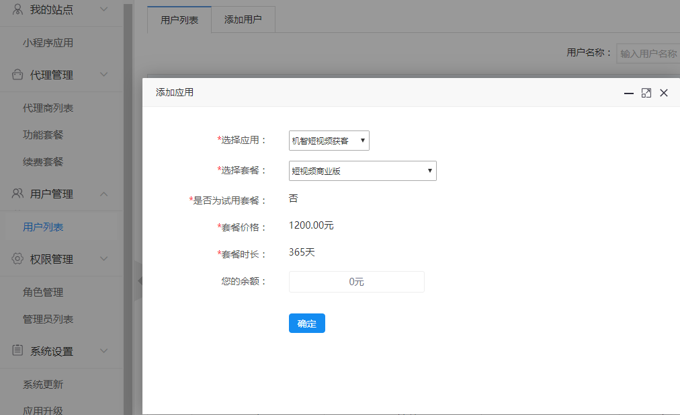Click the sidebar vertical scrollbar
The image size is (680, 415).
[128, 209]
